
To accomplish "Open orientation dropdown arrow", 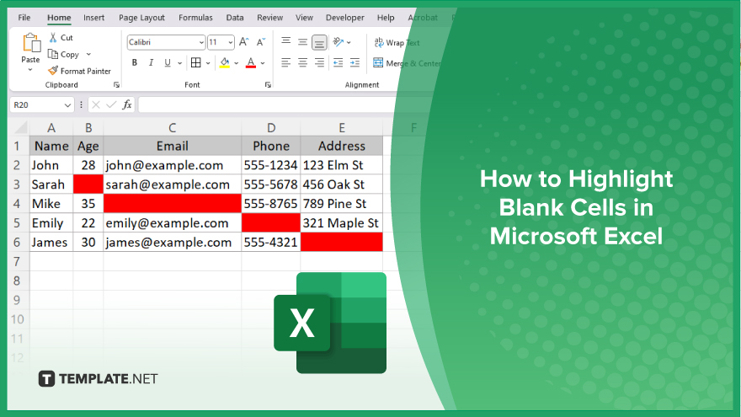I will 349,43.
